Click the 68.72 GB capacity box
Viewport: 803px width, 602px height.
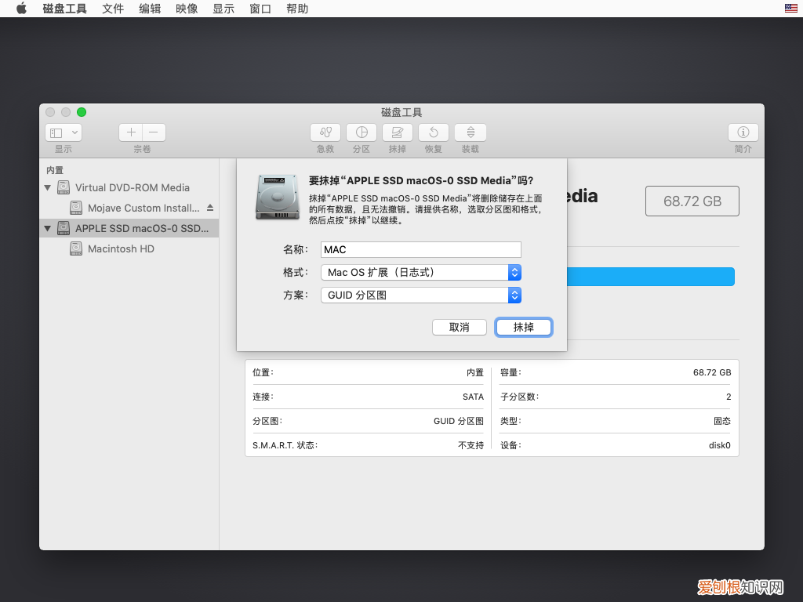tap(692, 201)
